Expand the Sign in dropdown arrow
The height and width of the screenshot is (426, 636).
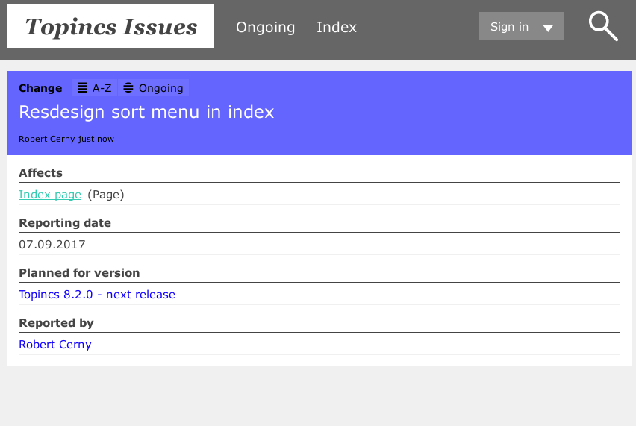[x=548, y=28]
